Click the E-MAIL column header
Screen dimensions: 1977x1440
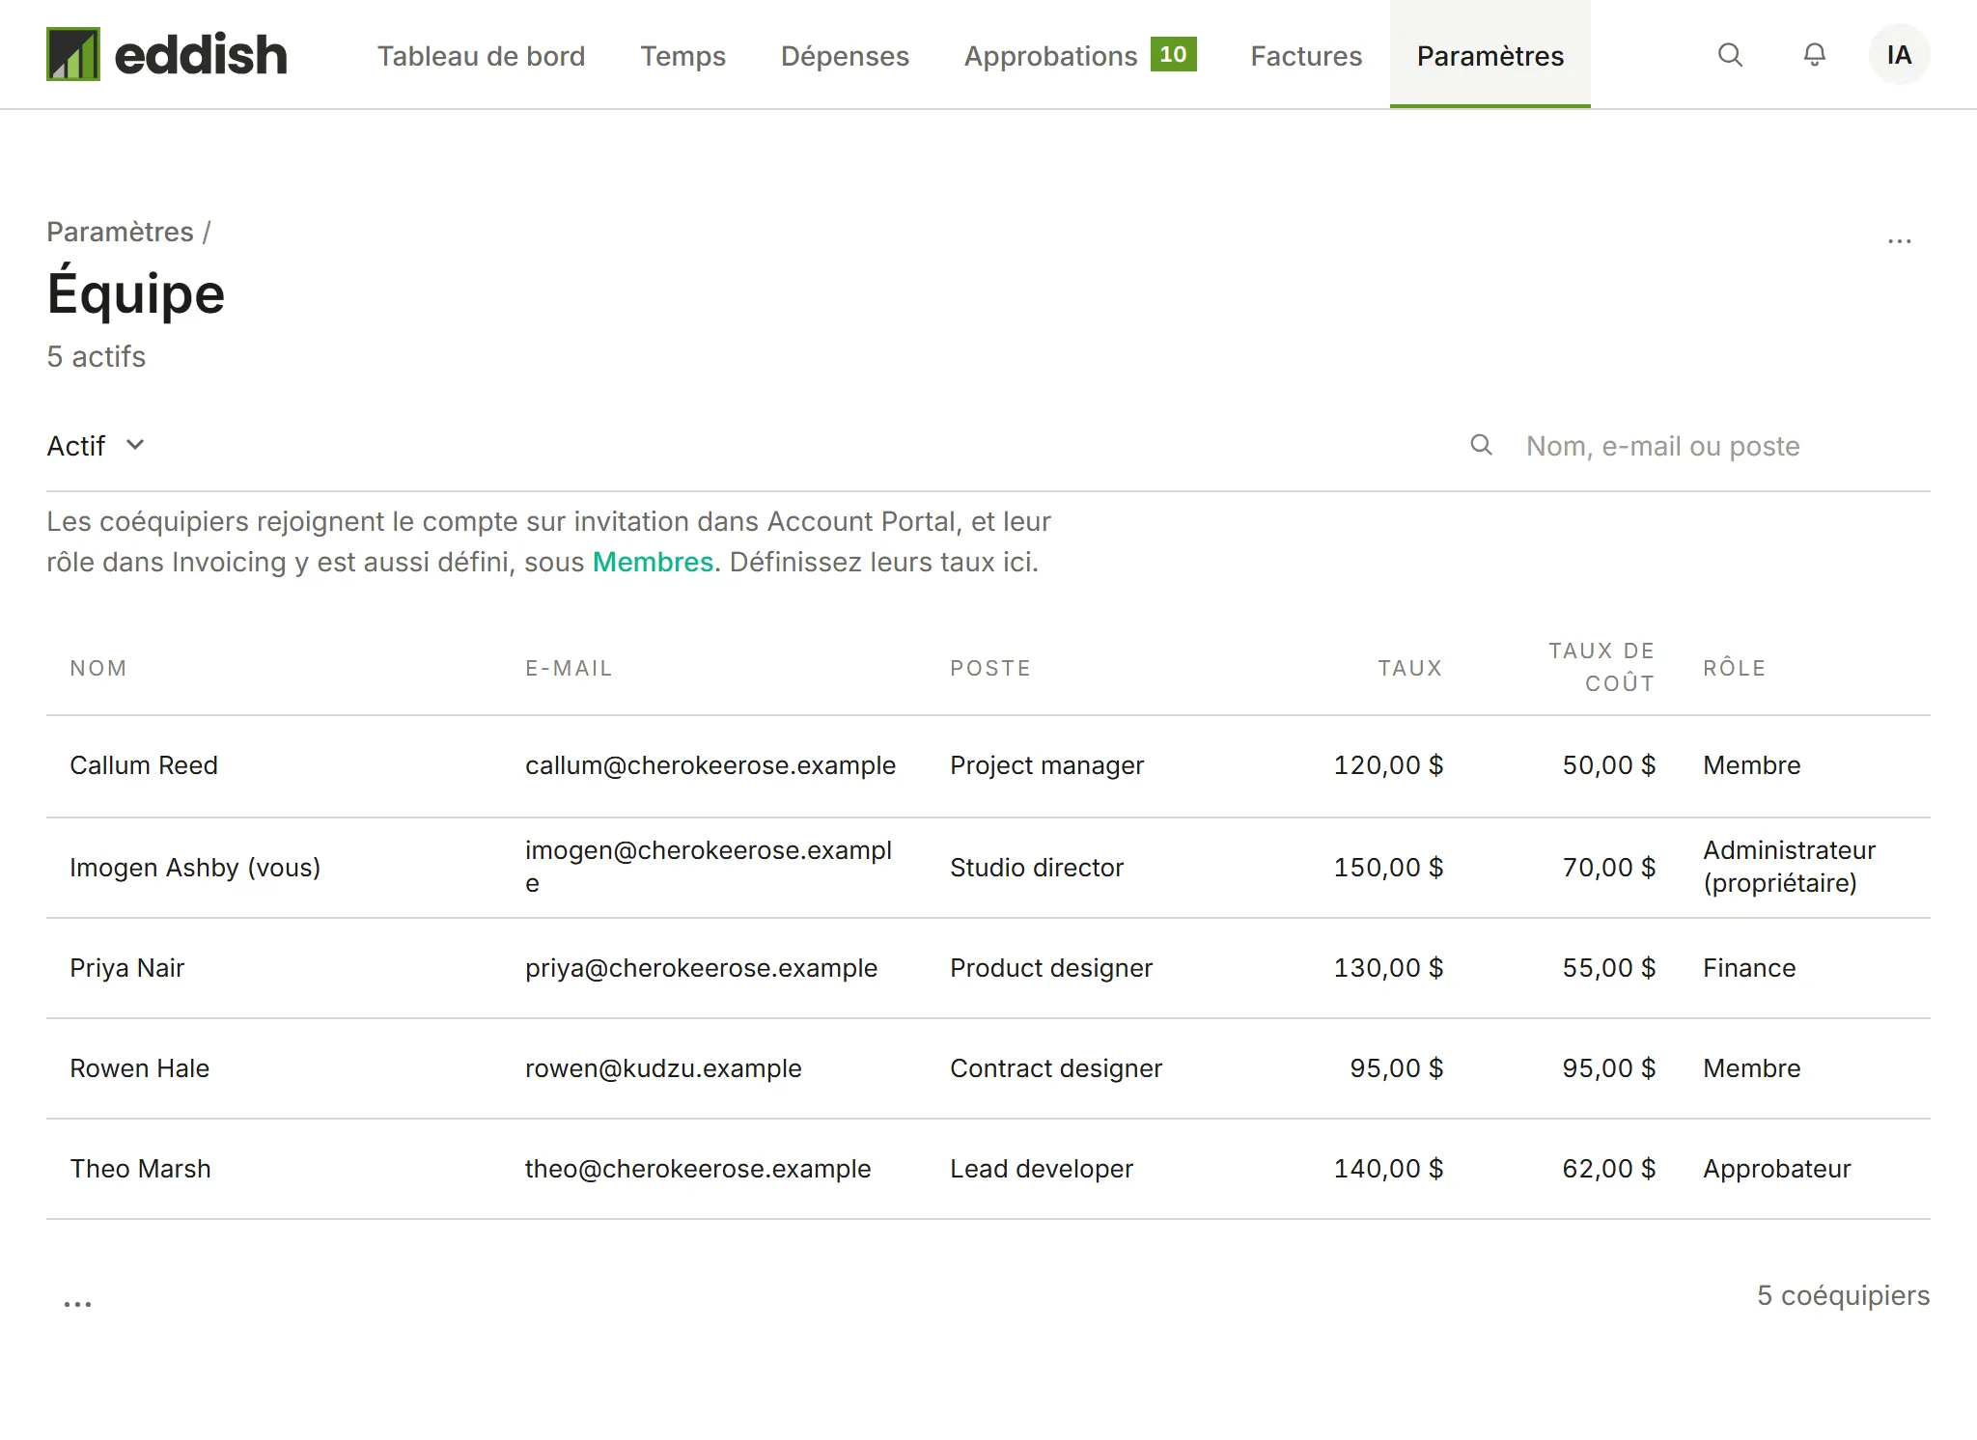point(569,668)
